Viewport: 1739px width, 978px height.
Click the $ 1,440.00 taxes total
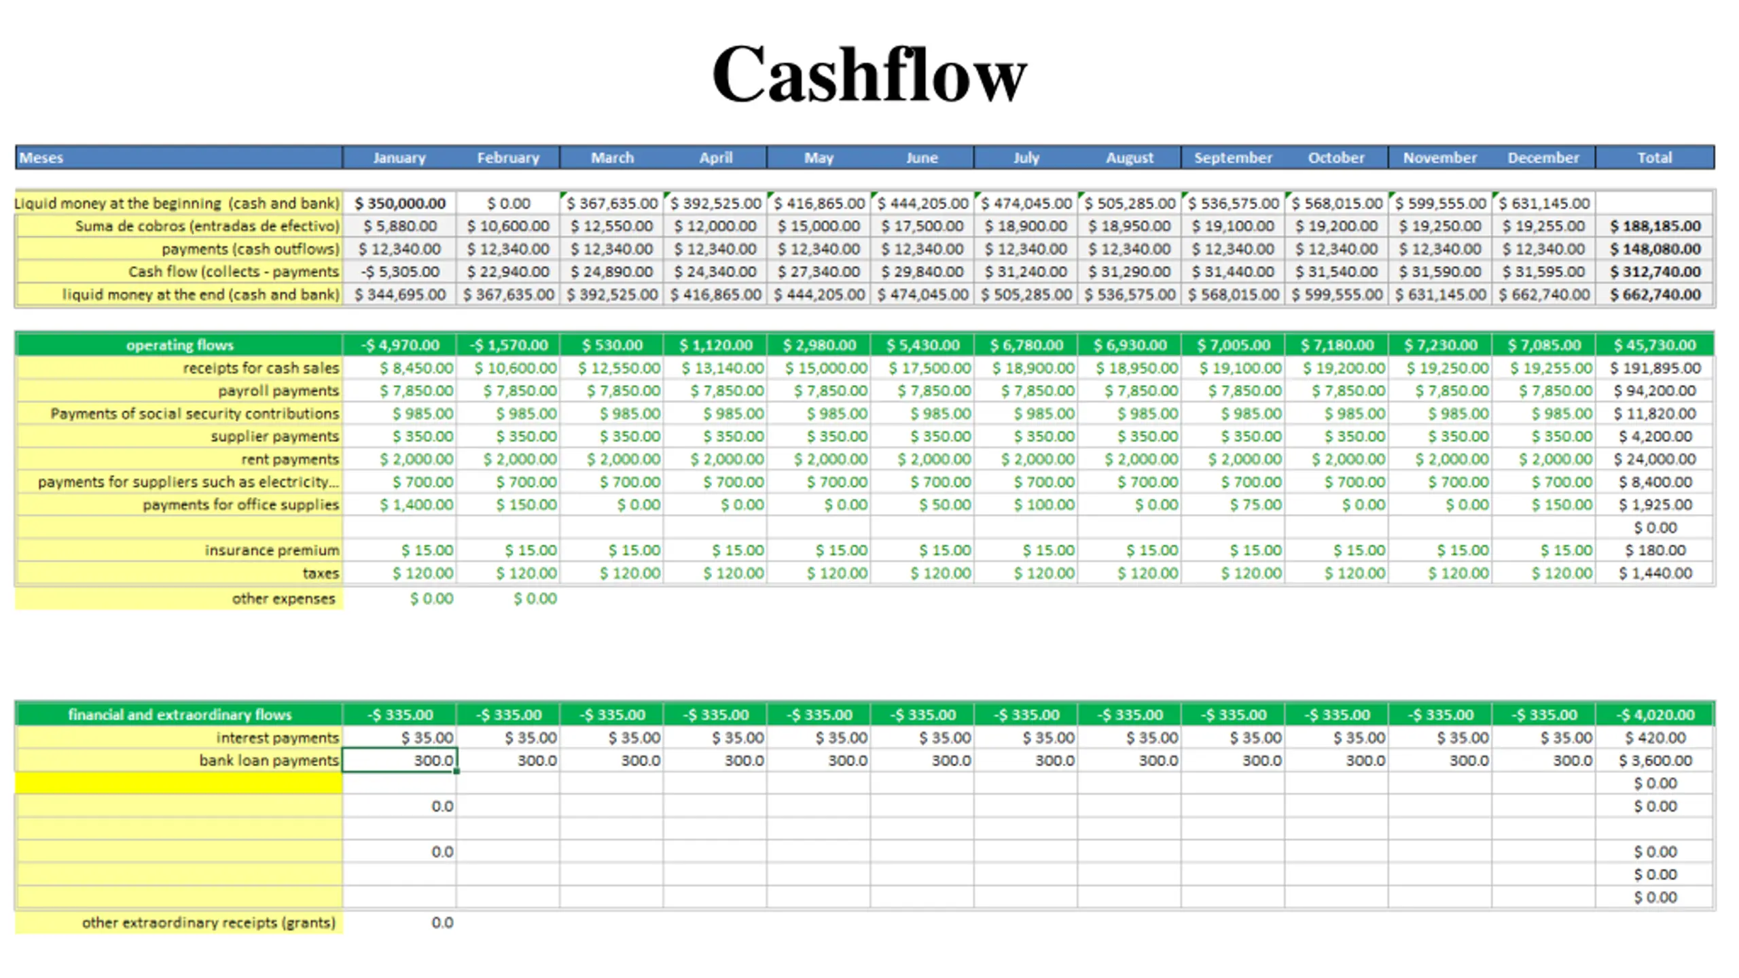click(x=1655, y=573)
